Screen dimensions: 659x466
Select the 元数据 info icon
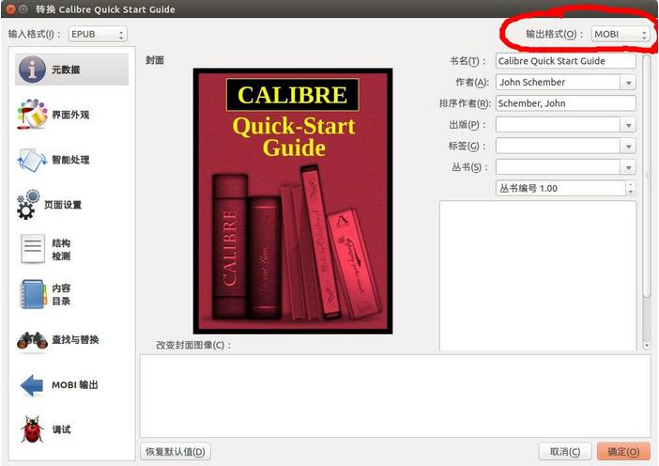pos(32,70)
